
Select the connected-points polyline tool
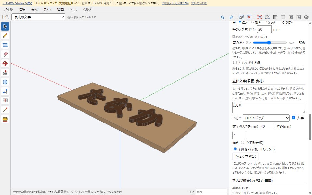pyautogui.click(x=5, y=91)
